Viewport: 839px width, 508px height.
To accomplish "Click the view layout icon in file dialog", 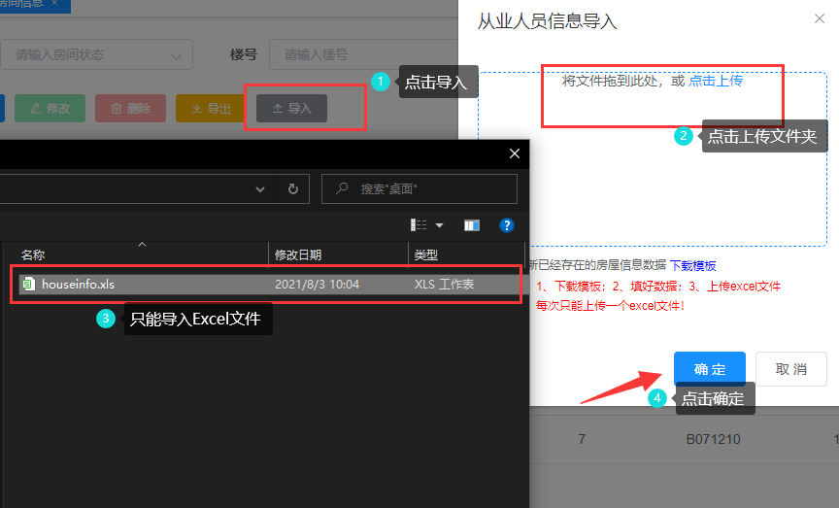I will (x=419, y=225).
